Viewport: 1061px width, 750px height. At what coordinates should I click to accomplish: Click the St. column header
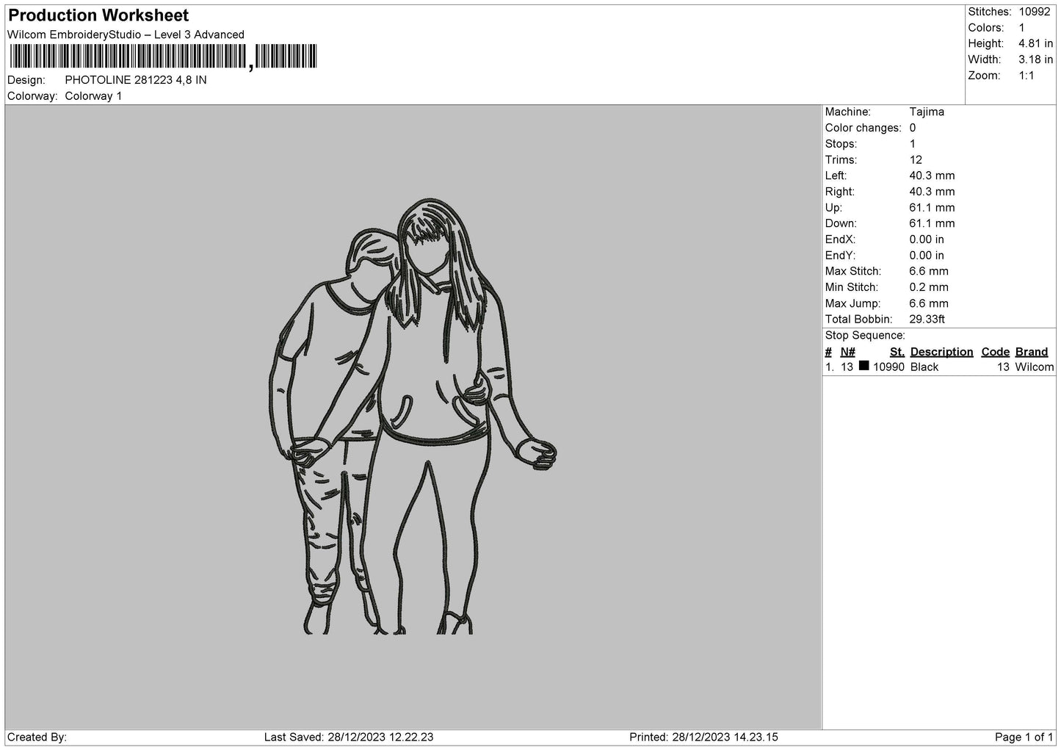point(897,352)
